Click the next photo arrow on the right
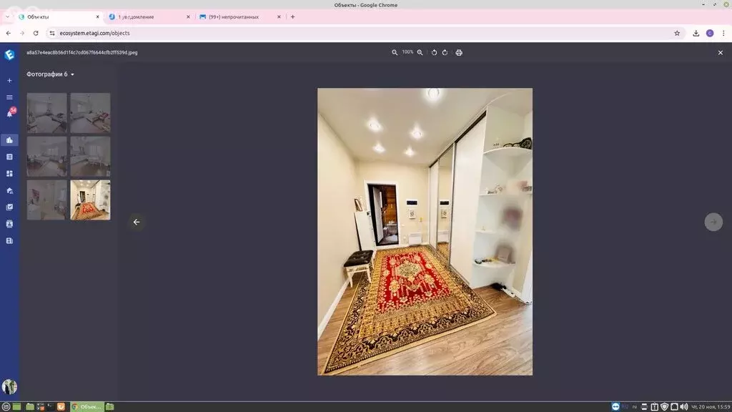The height and width of the screenshot is (412, 732). [713, 222]
